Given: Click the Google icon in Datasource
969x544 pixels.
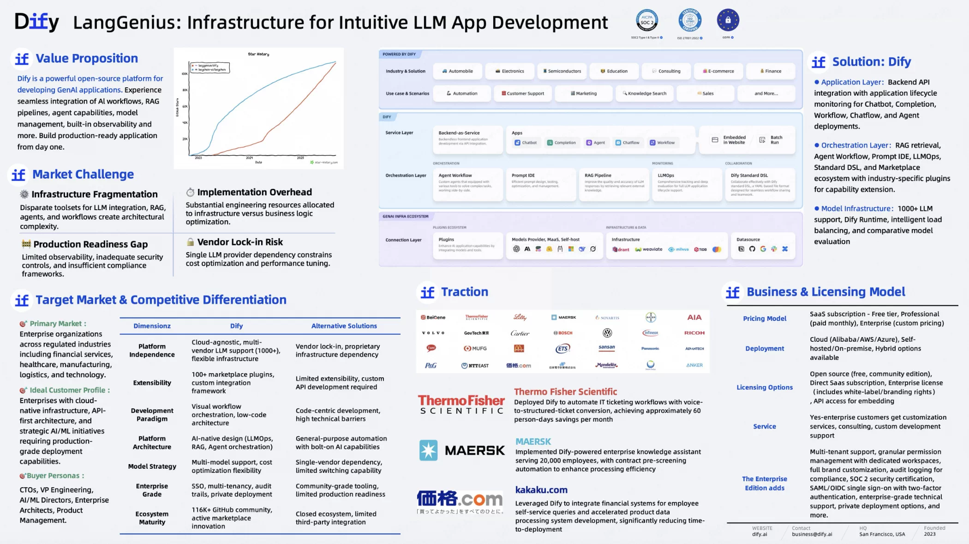Looking at the screenshot, I should 763,249.
